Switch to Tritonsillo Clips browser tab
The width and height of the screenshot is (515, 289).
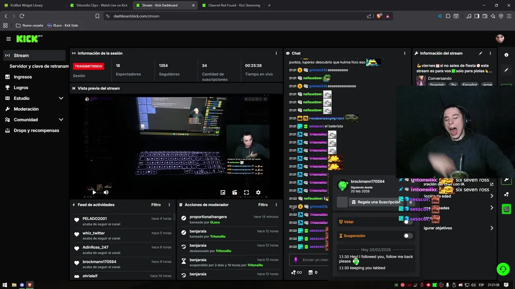click(99, 5)
